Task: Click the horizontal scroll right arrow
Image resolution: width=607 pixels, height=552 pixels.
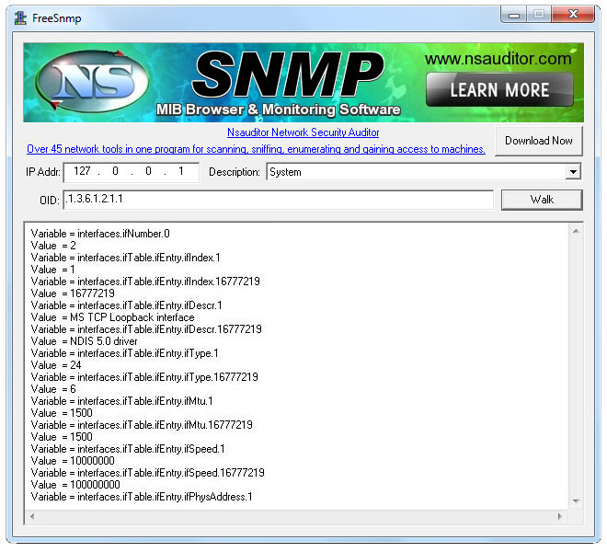Action: point(559,516)
